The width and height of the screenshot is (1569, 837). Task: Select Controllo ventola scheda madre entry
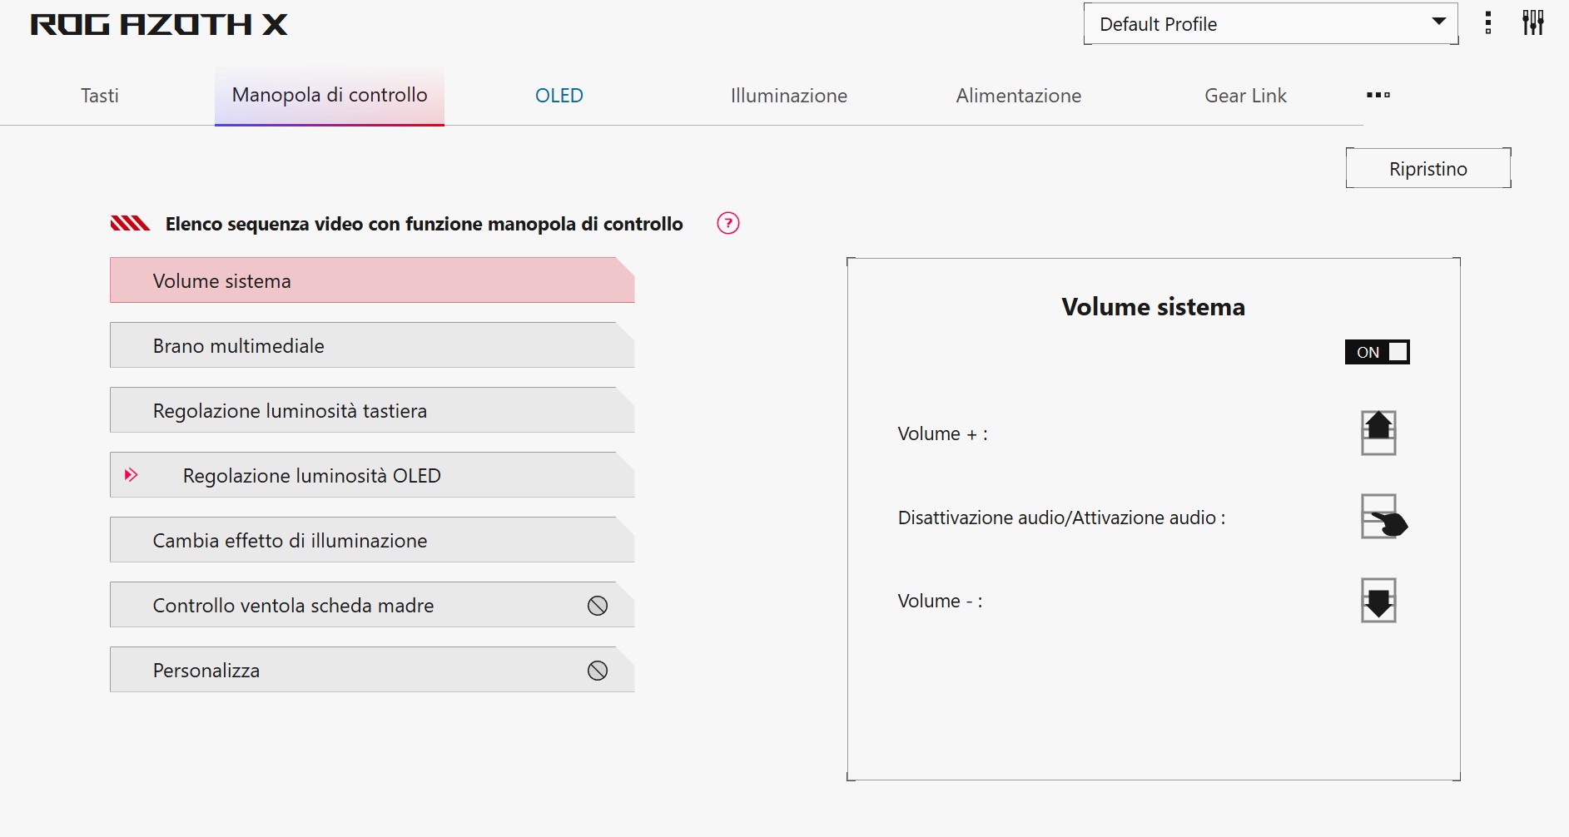(x=372, y=605)
